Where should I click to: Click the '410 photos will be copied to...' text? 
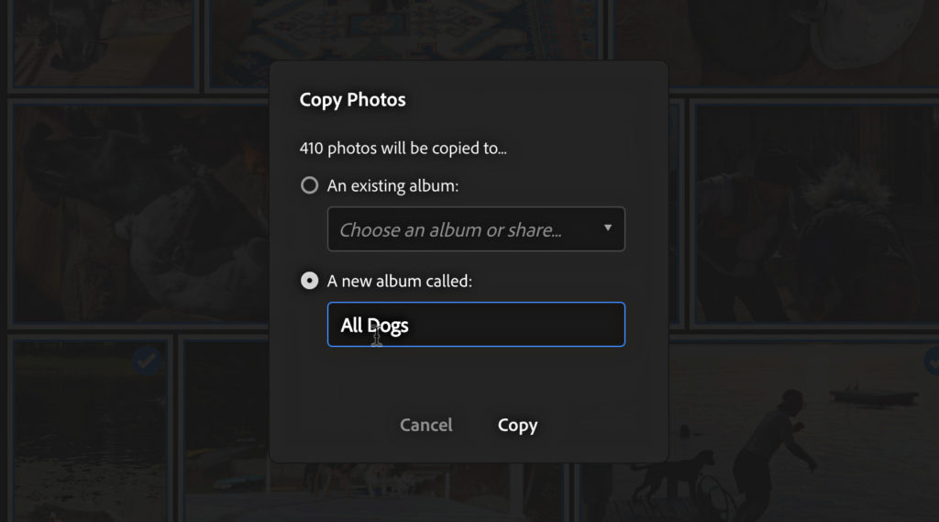pos(403,148)
